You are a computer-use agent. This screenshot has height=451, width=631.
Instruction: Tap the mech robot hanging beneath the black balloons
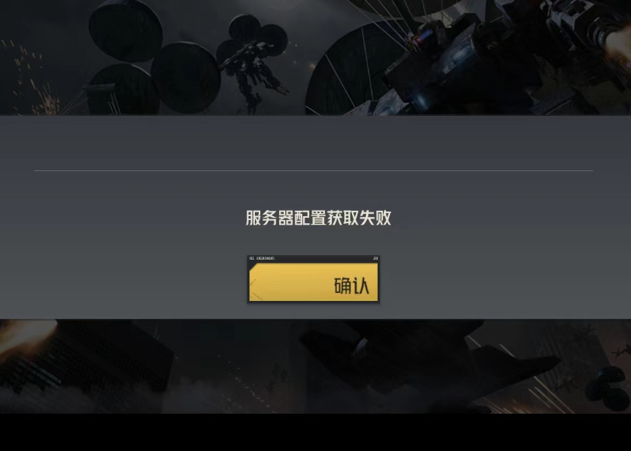(254, 76)
